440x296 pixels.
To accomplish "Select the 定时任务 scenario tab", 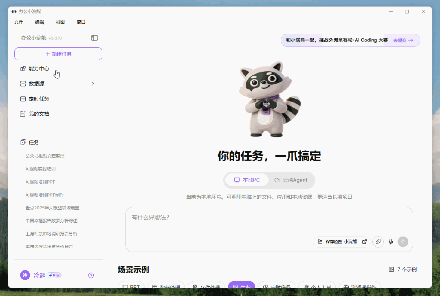I will click(277, 284).
